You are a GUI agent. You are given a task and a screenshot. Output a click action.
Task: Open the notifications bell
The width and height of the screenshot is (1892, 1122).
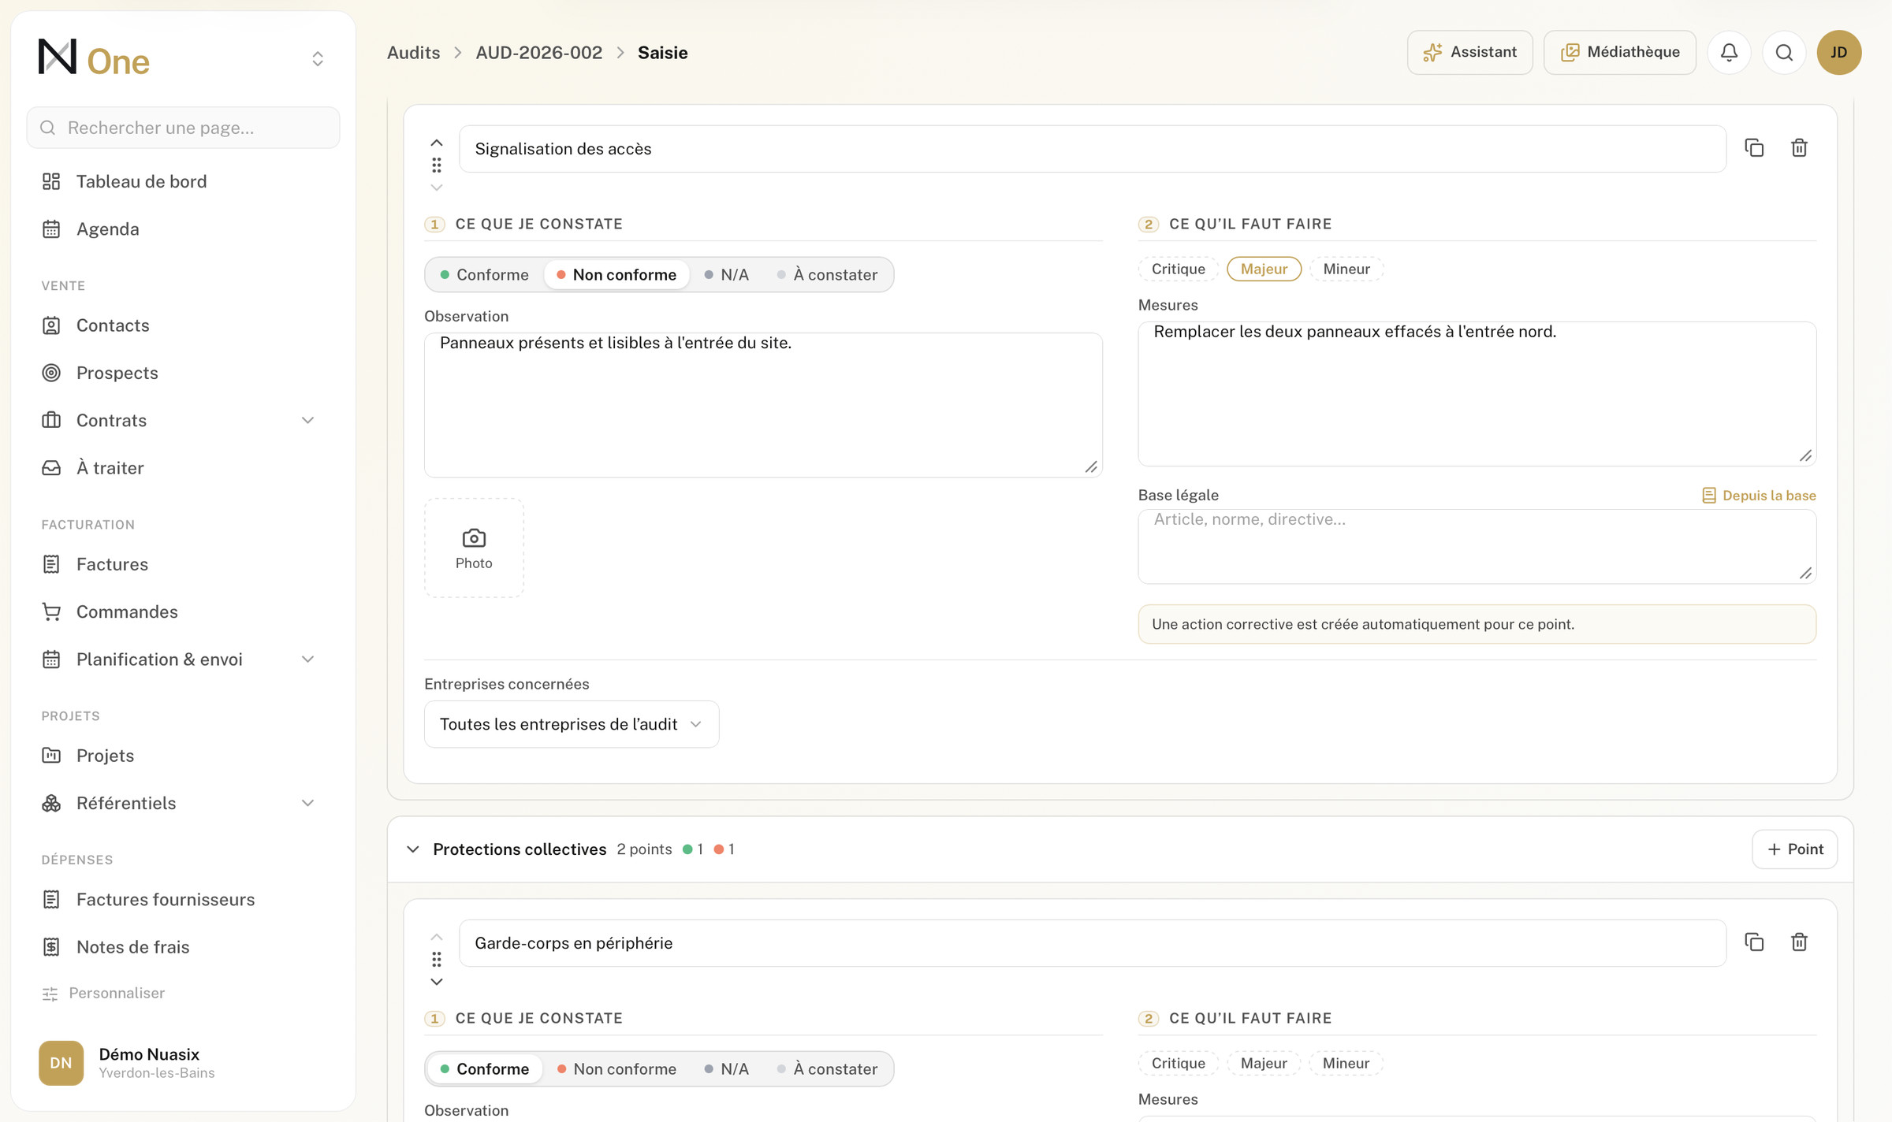(x=1729, y=52)
